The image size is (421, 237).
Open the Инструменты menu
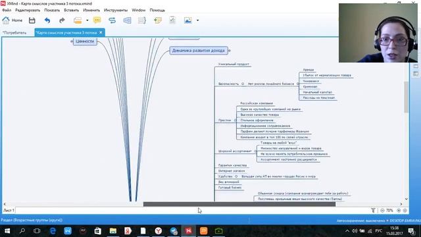pos(116,11)
